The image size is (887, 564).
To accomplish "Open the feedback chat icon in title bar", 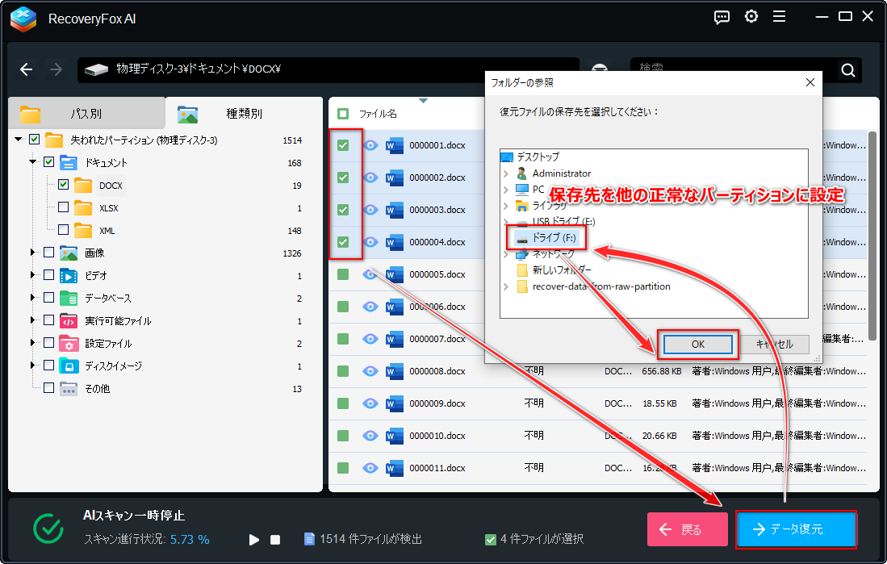I will (722, 18).
